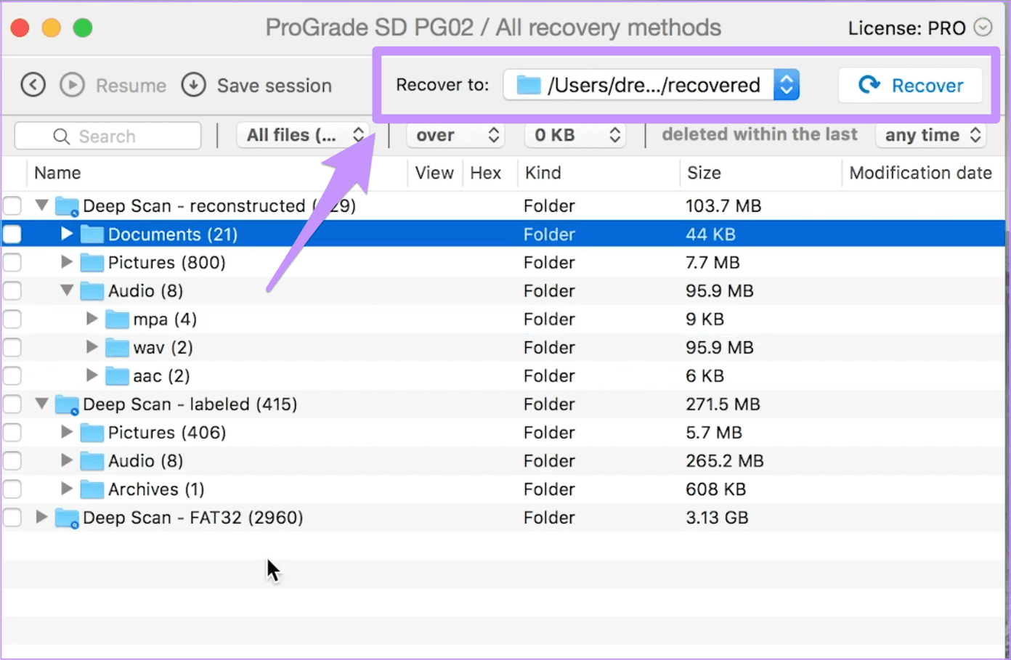Click the 608 KB size value
This screenshot has width=1011, height=660.
point(715,489)
